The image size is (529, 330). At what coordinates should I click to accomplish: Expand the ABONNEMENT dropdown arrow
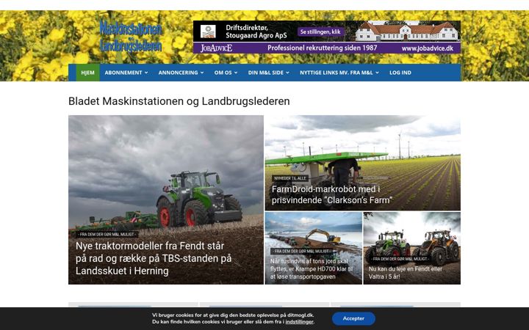[x=146, y=73]
